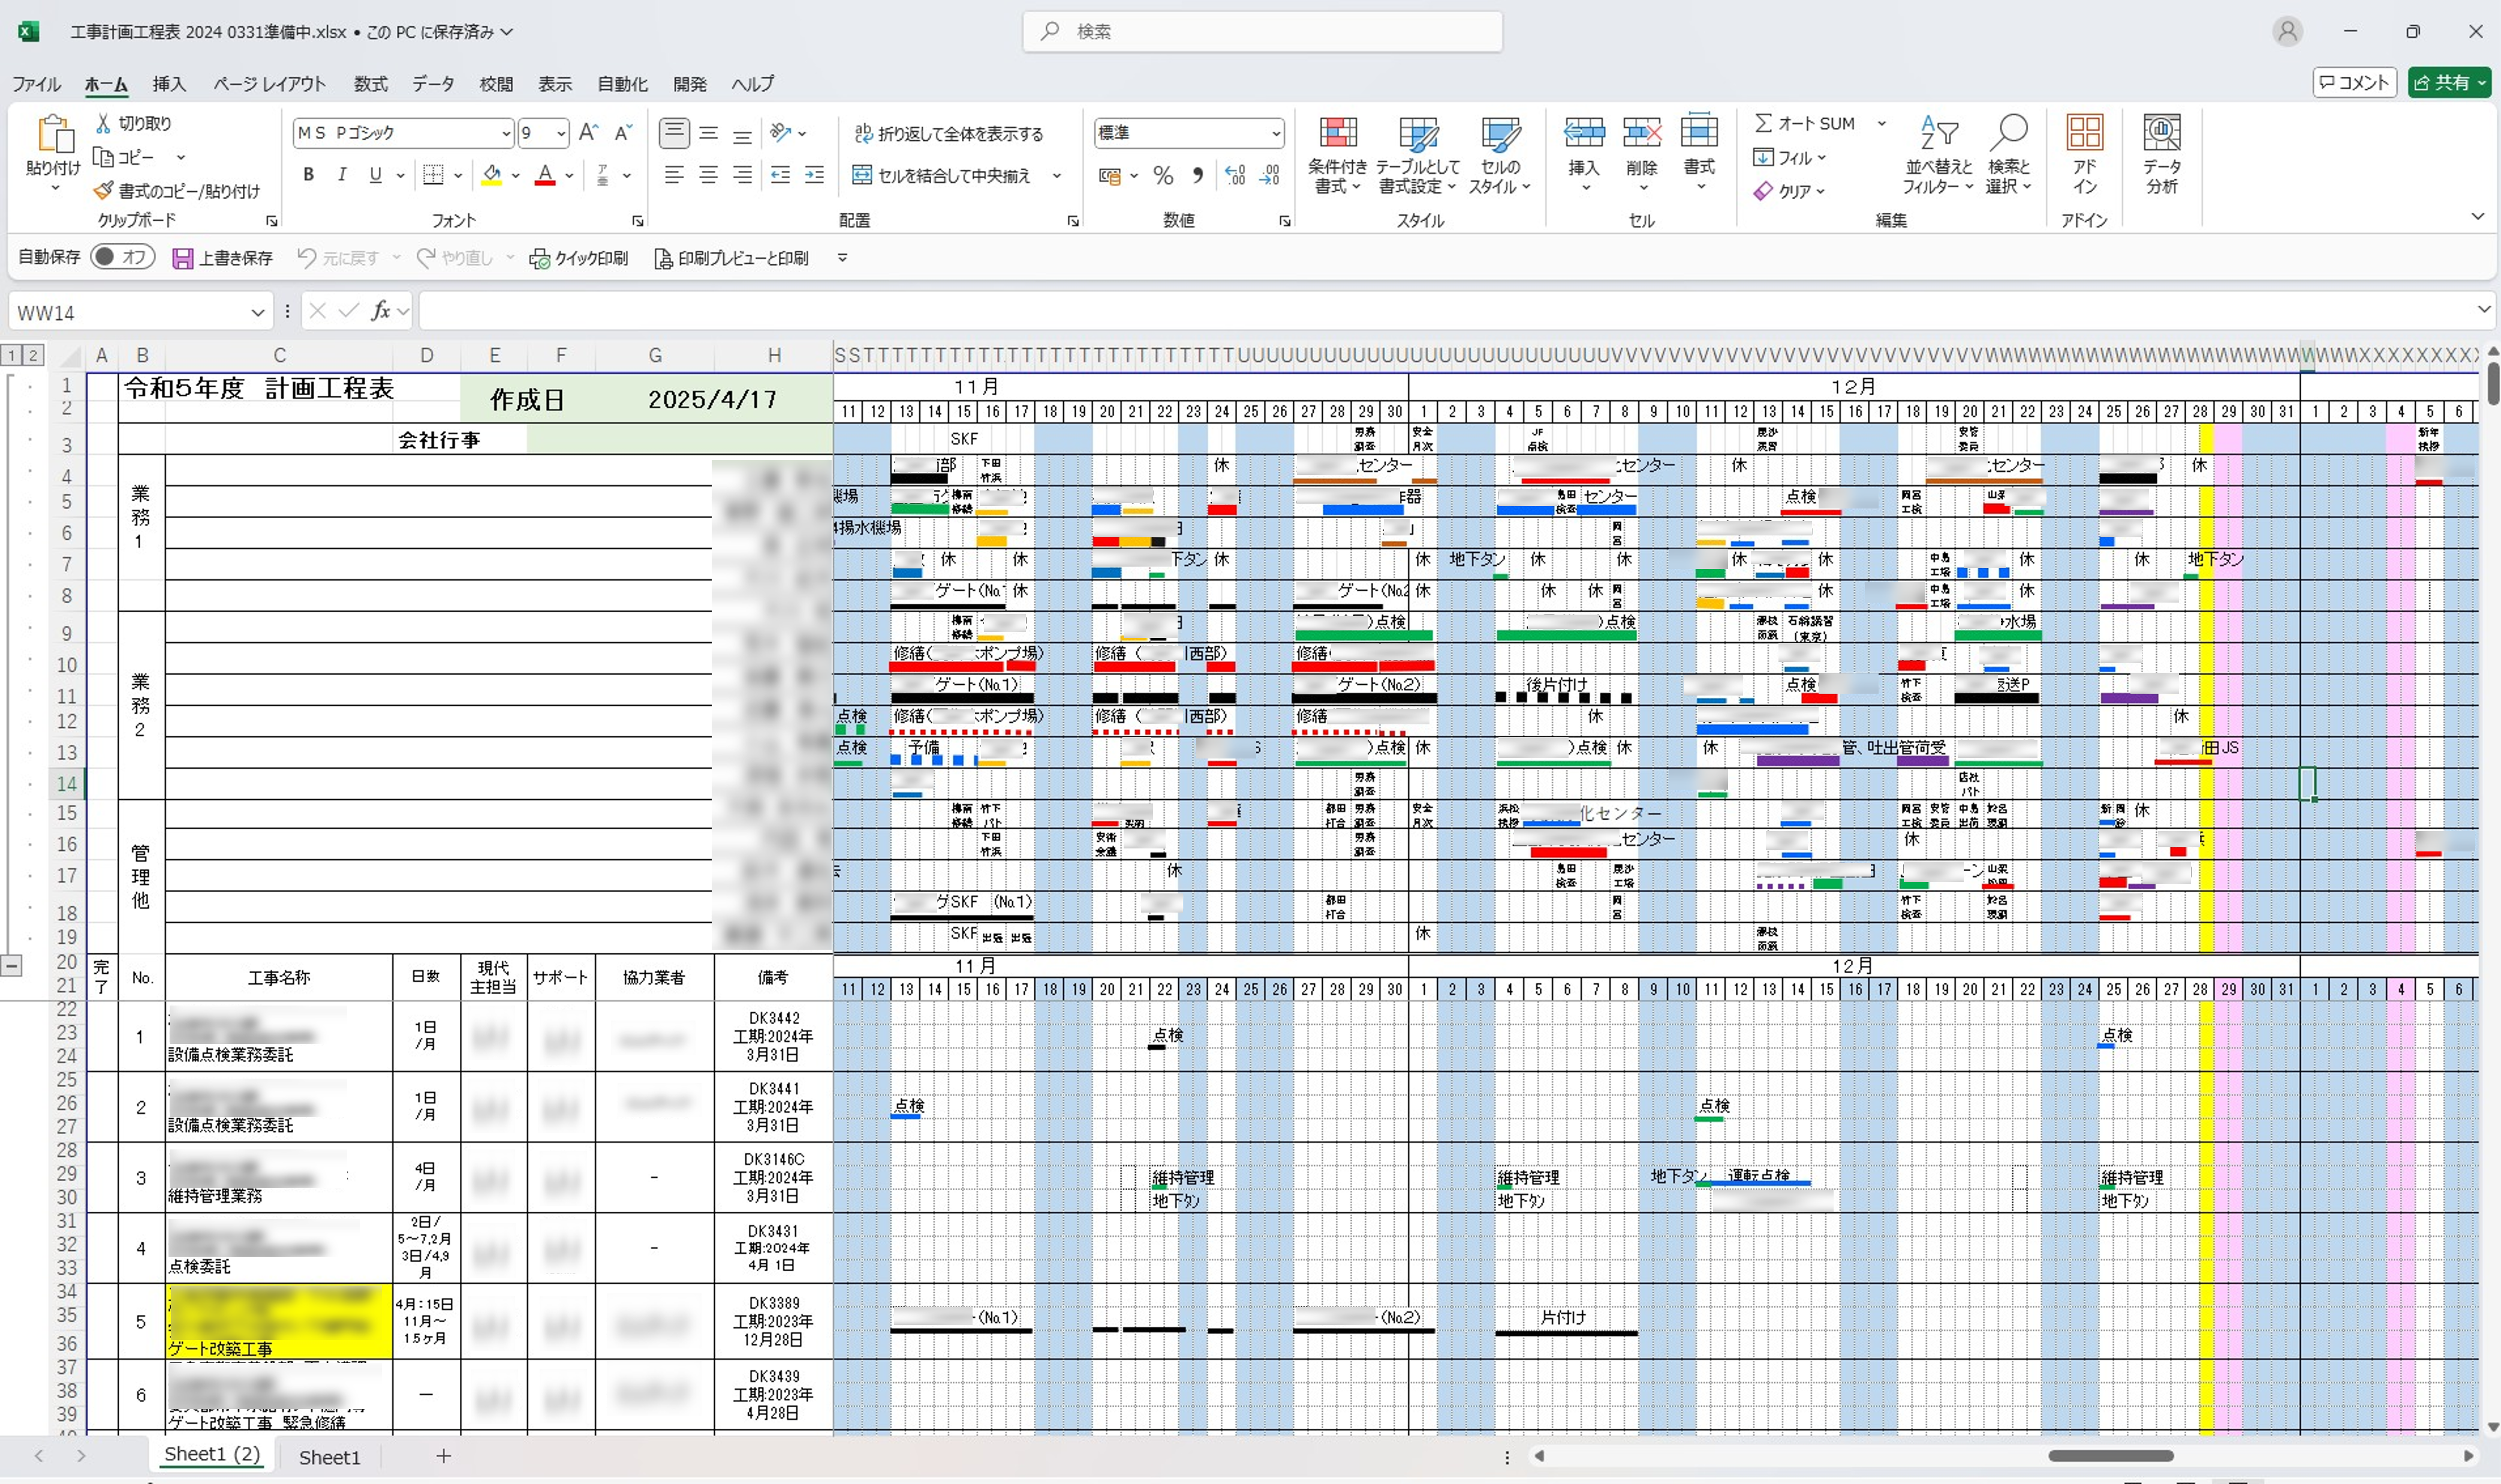Open the Review (校閲) tab
Screen dimensions: 2501x1484
(496, 84)
